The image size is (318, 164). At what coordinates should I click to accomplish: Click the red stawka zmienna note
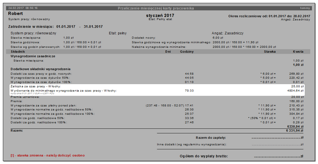pyautogui.click(x=48, y=155)
